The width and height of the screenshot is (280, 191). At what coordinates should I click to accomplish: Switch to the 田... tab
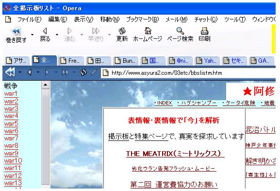click(x=99, y=61)
